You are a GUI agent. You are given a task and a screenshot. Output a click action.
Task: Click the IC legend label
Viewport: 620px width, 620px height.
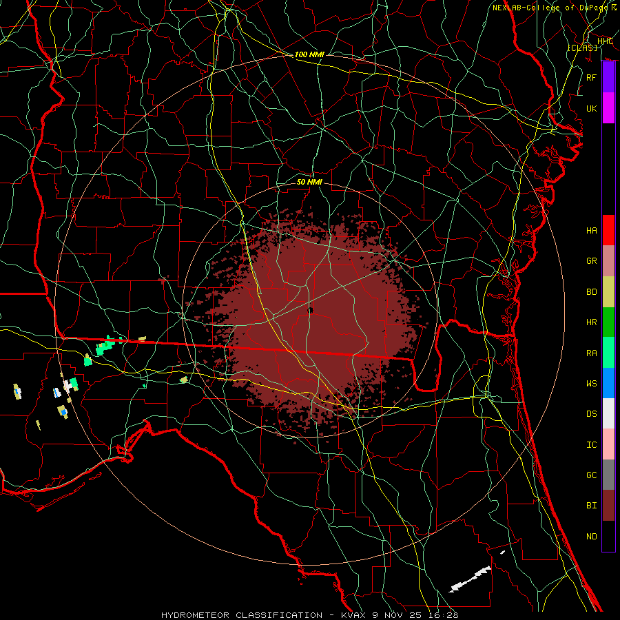coord(591,445)
